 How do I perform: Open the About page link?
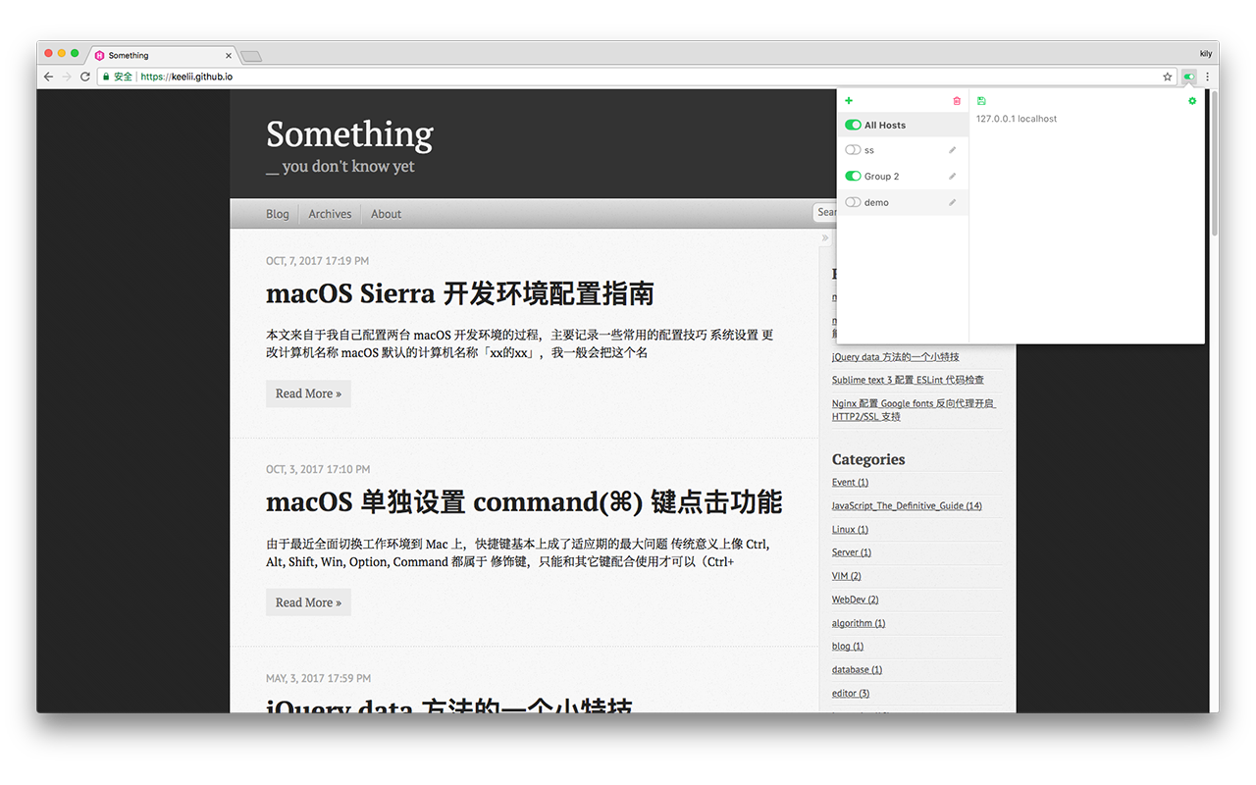386,213
